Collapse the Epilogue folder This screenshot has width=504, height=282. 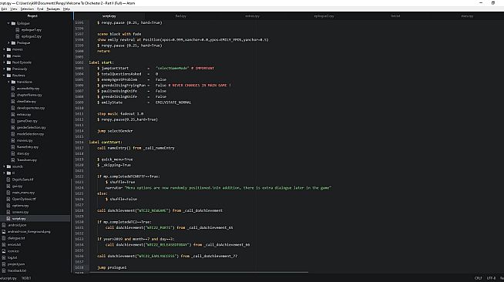[8, 23]
